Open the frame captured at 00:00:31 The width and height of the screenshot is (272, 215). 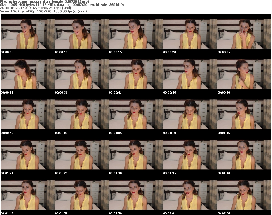(28, 74)
